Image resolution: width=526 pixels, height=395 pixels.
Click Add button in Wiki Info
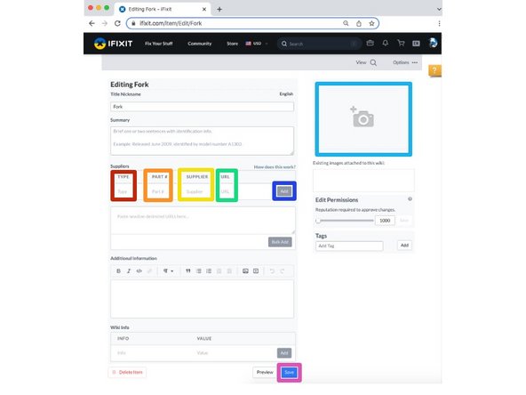pyautogui.click(x=284, y=352)
